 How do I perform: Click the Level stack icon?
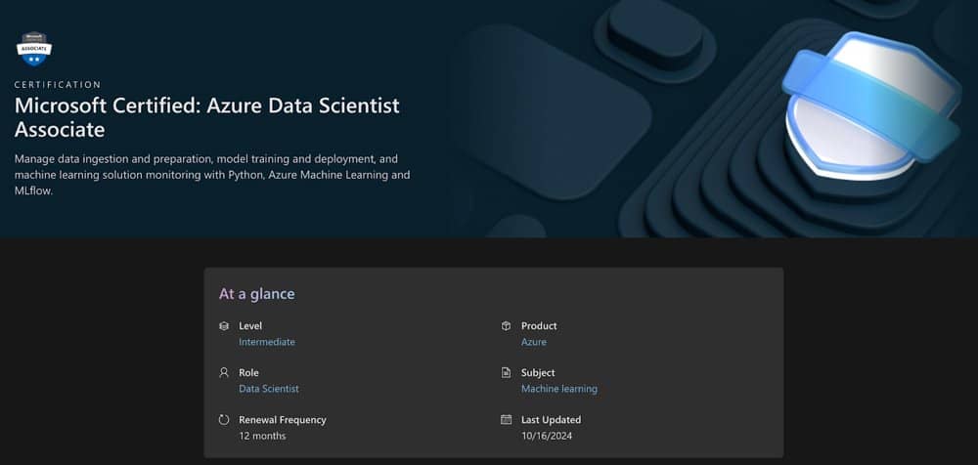point(224,326)
